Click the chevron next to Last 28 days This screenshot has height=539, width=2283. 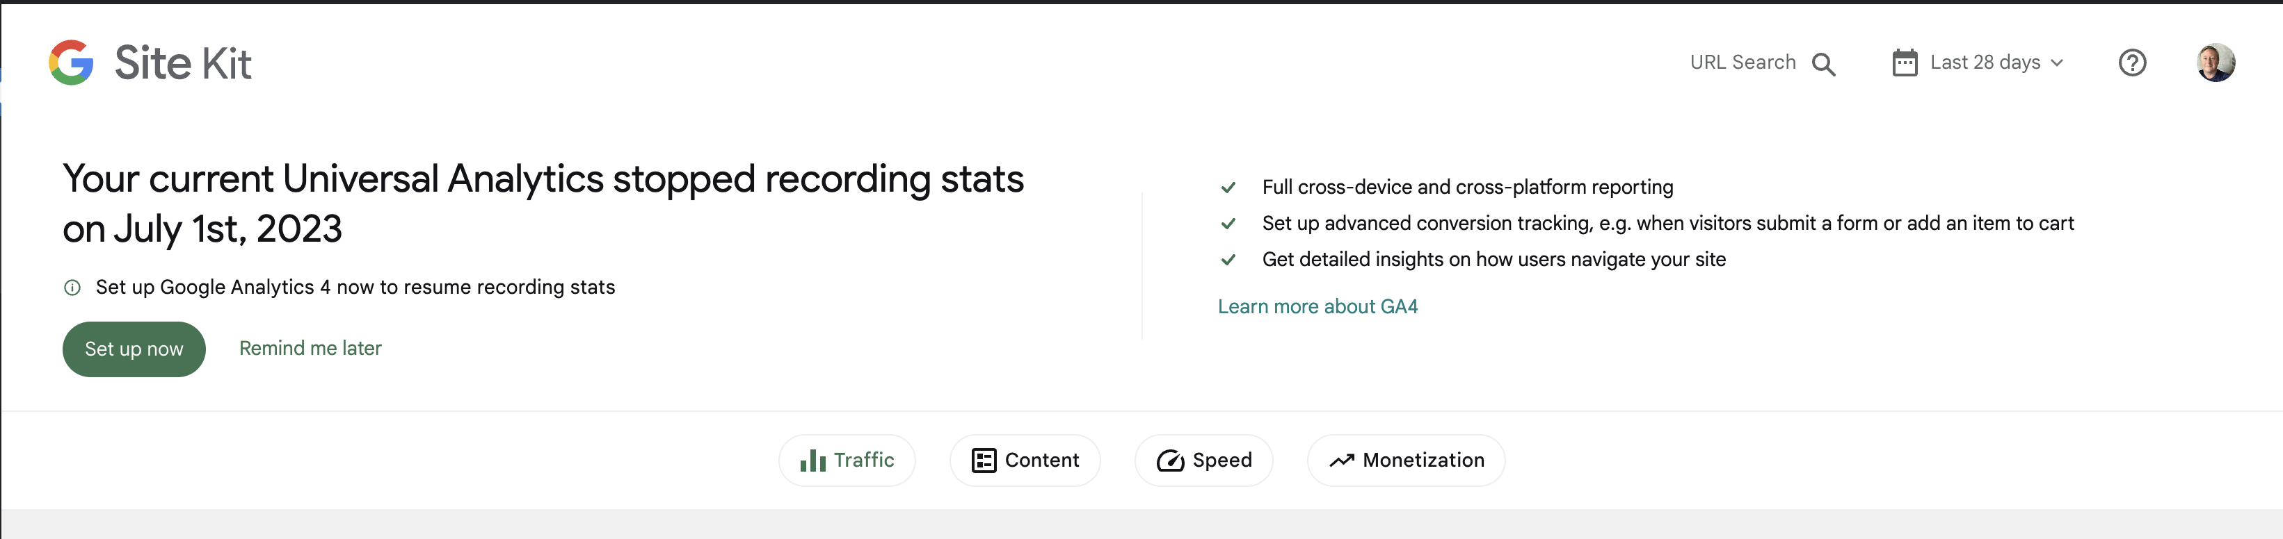point(2059,62)
